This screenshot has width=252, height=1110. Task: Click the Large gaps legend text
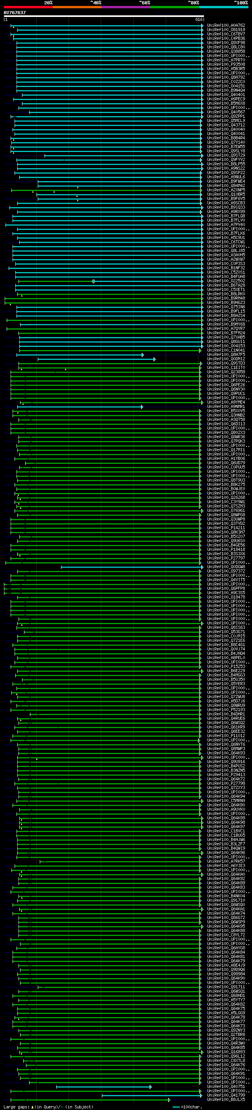[48, 1106]
